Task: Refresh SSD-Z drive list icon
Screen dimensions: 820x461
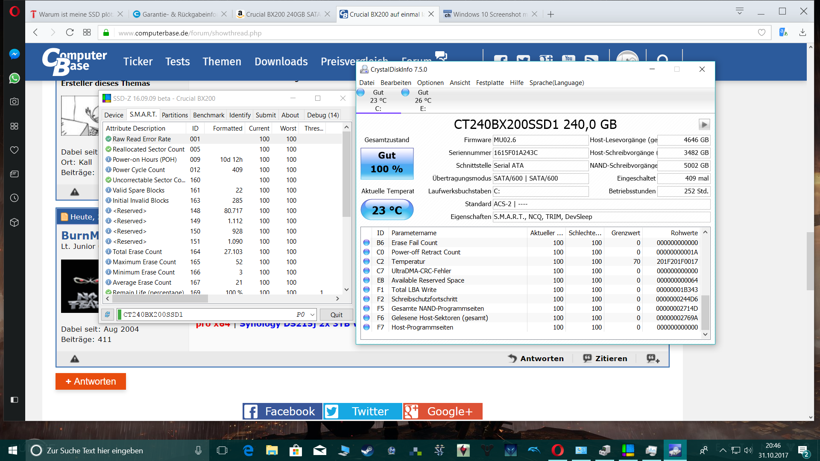Action: coord(108,315)
